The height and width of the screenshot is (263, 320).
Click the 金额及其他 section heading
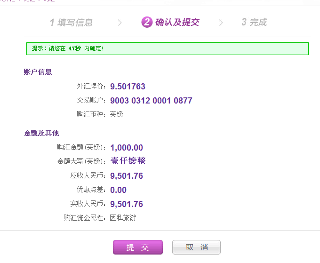tap(41, 133)
